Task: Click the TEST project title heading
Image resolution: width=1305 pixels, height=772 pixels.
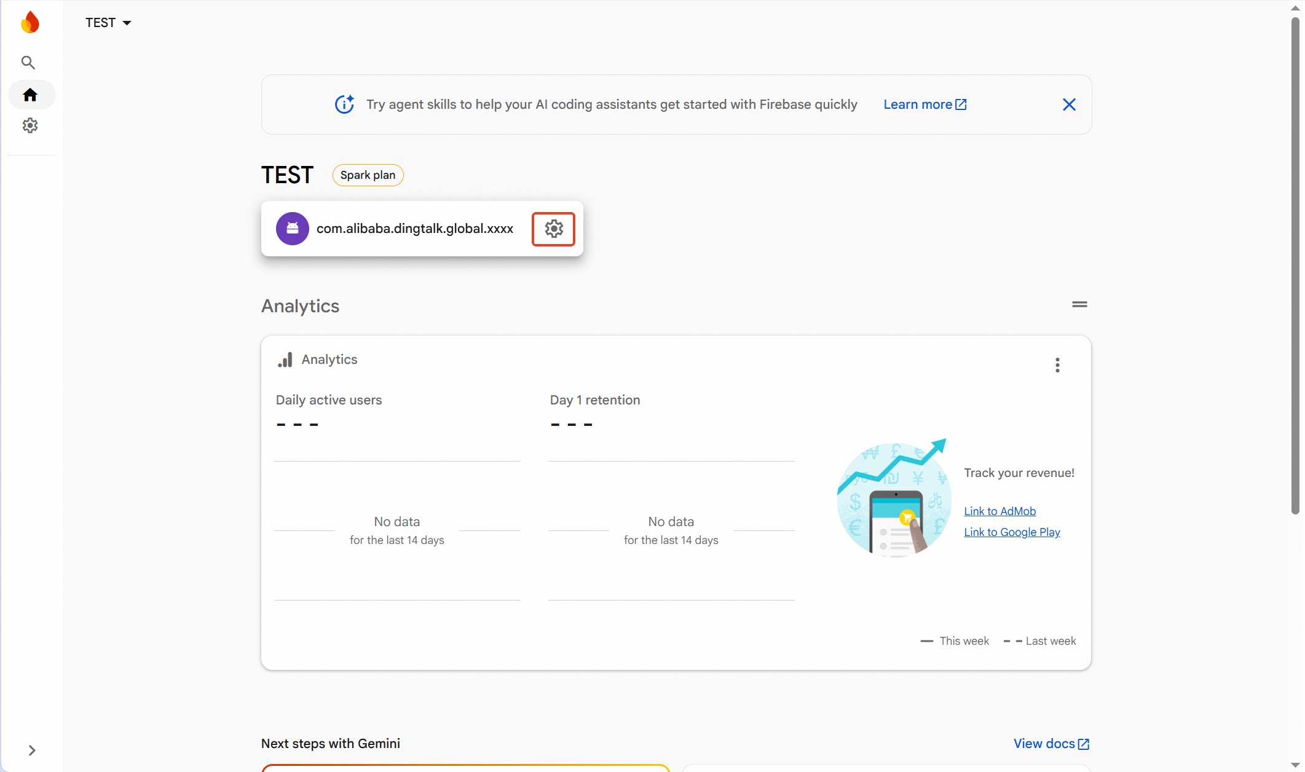Action: pyautogui.click(x=287, y=175)
